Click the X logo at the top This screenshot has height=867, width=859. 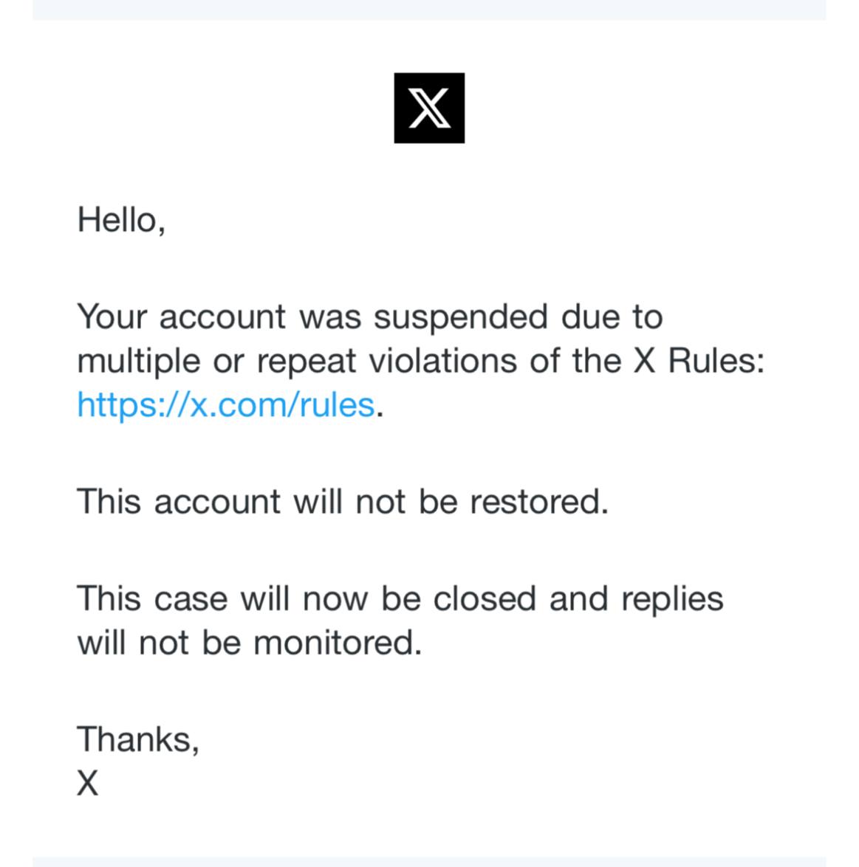pyautogui.click(x=429, y=108)
